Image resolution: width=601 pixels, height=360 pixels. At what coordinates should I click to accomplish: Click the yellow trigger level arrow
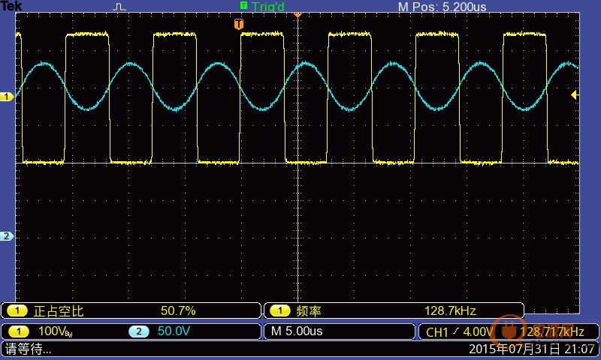coord(574,94)
